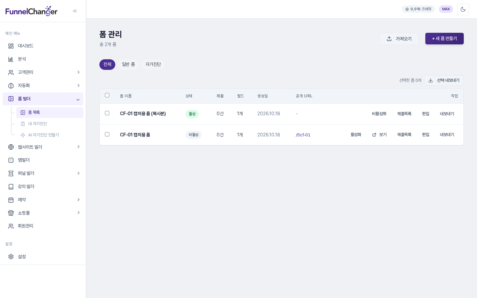Click 보기 for CF-01 캡처용 폼
The width and height of the screenshot is (477, 298).
(x=379, y=135)
